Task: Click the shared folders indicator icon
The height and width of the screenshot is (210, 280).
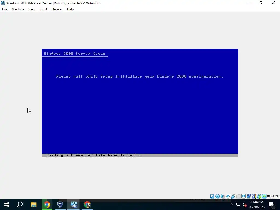Action: 238,196
